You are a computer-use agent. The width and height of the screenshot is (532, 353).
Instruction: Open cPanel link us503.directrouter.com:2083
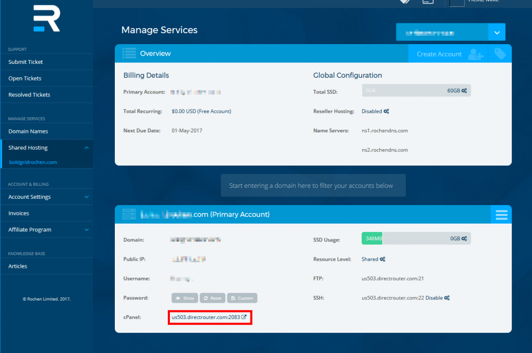click(206, 317)
